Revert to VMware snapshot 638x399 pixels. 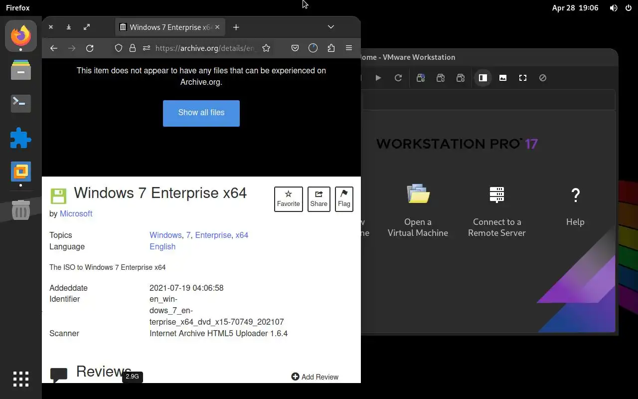point(441,78)
